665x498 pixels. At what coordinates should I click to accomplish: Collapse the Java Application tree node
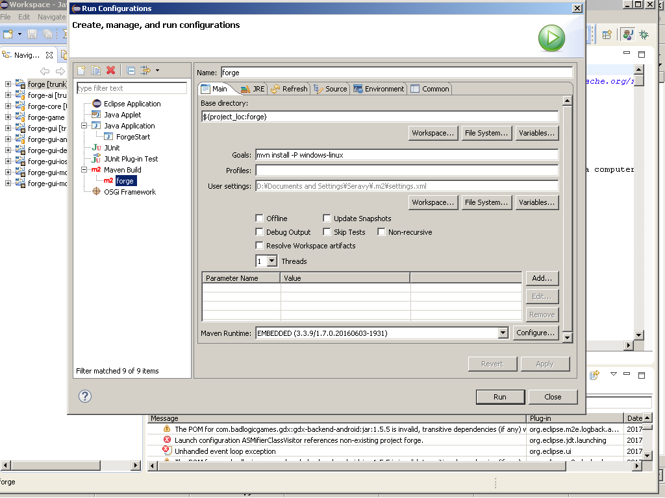pyautogui.click(x=84, y=126)
